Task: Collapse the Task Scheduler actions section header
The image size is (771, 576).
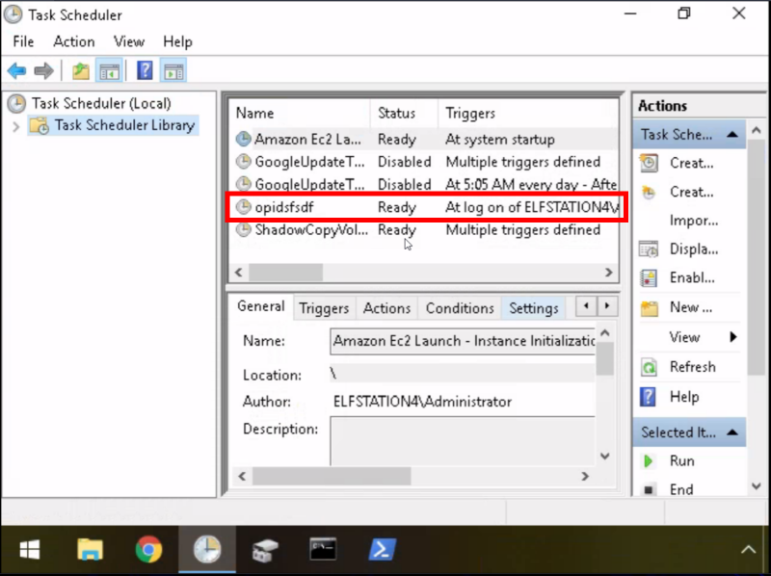Action: tap(732, 135)
